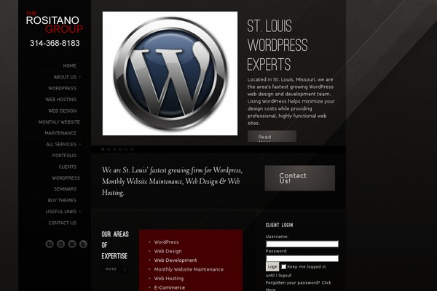Open Clients in sidebar menu
The height and width of the screenshot is (291, 437).
68,167
